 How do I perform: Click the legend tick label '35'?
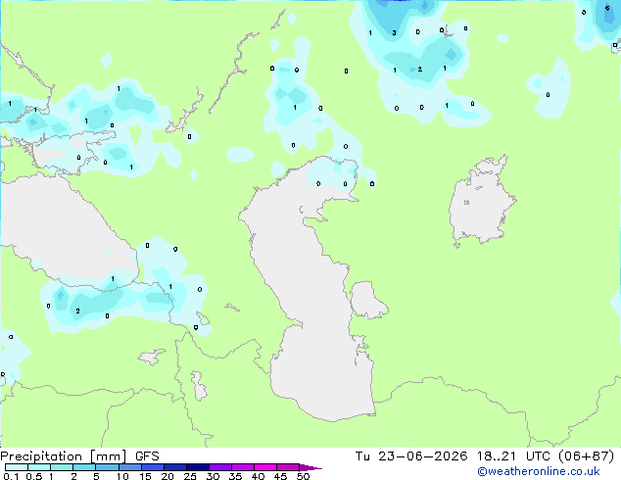(235, 476)
